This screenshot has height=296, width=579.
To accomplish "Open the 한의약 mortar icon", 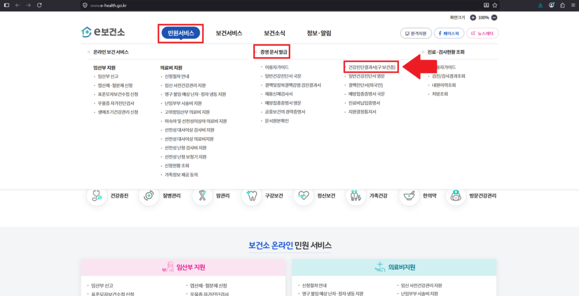I will click(x=409, y=196).
